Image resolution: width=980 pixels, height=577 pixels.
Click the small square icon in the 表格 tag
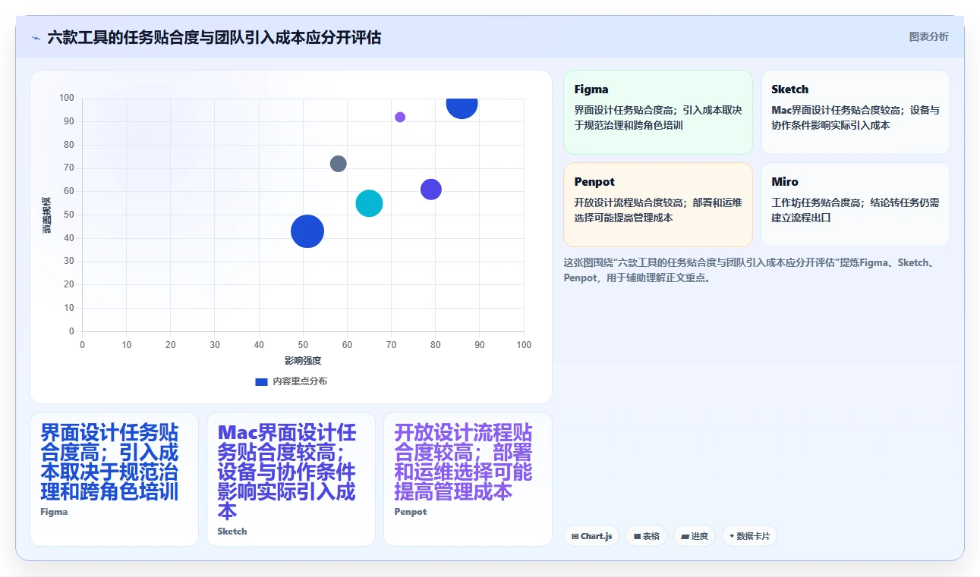638,536
